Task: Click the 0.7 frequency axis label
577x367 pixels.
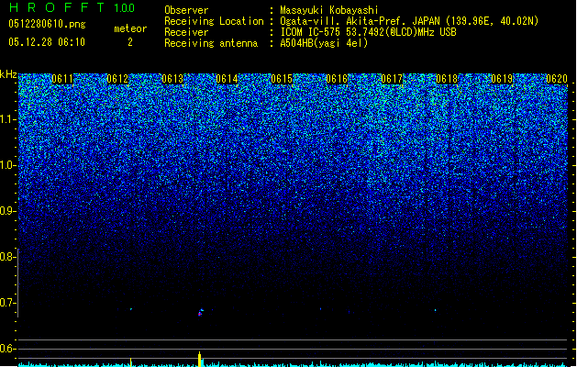Action: pyautogui.click(x=7, y=303)
